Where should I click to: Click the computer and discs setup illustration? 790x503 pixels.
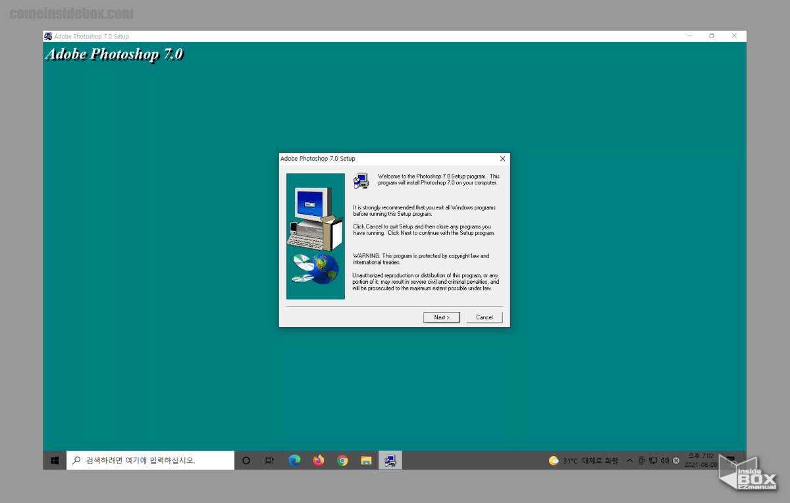tap(316, 236)
